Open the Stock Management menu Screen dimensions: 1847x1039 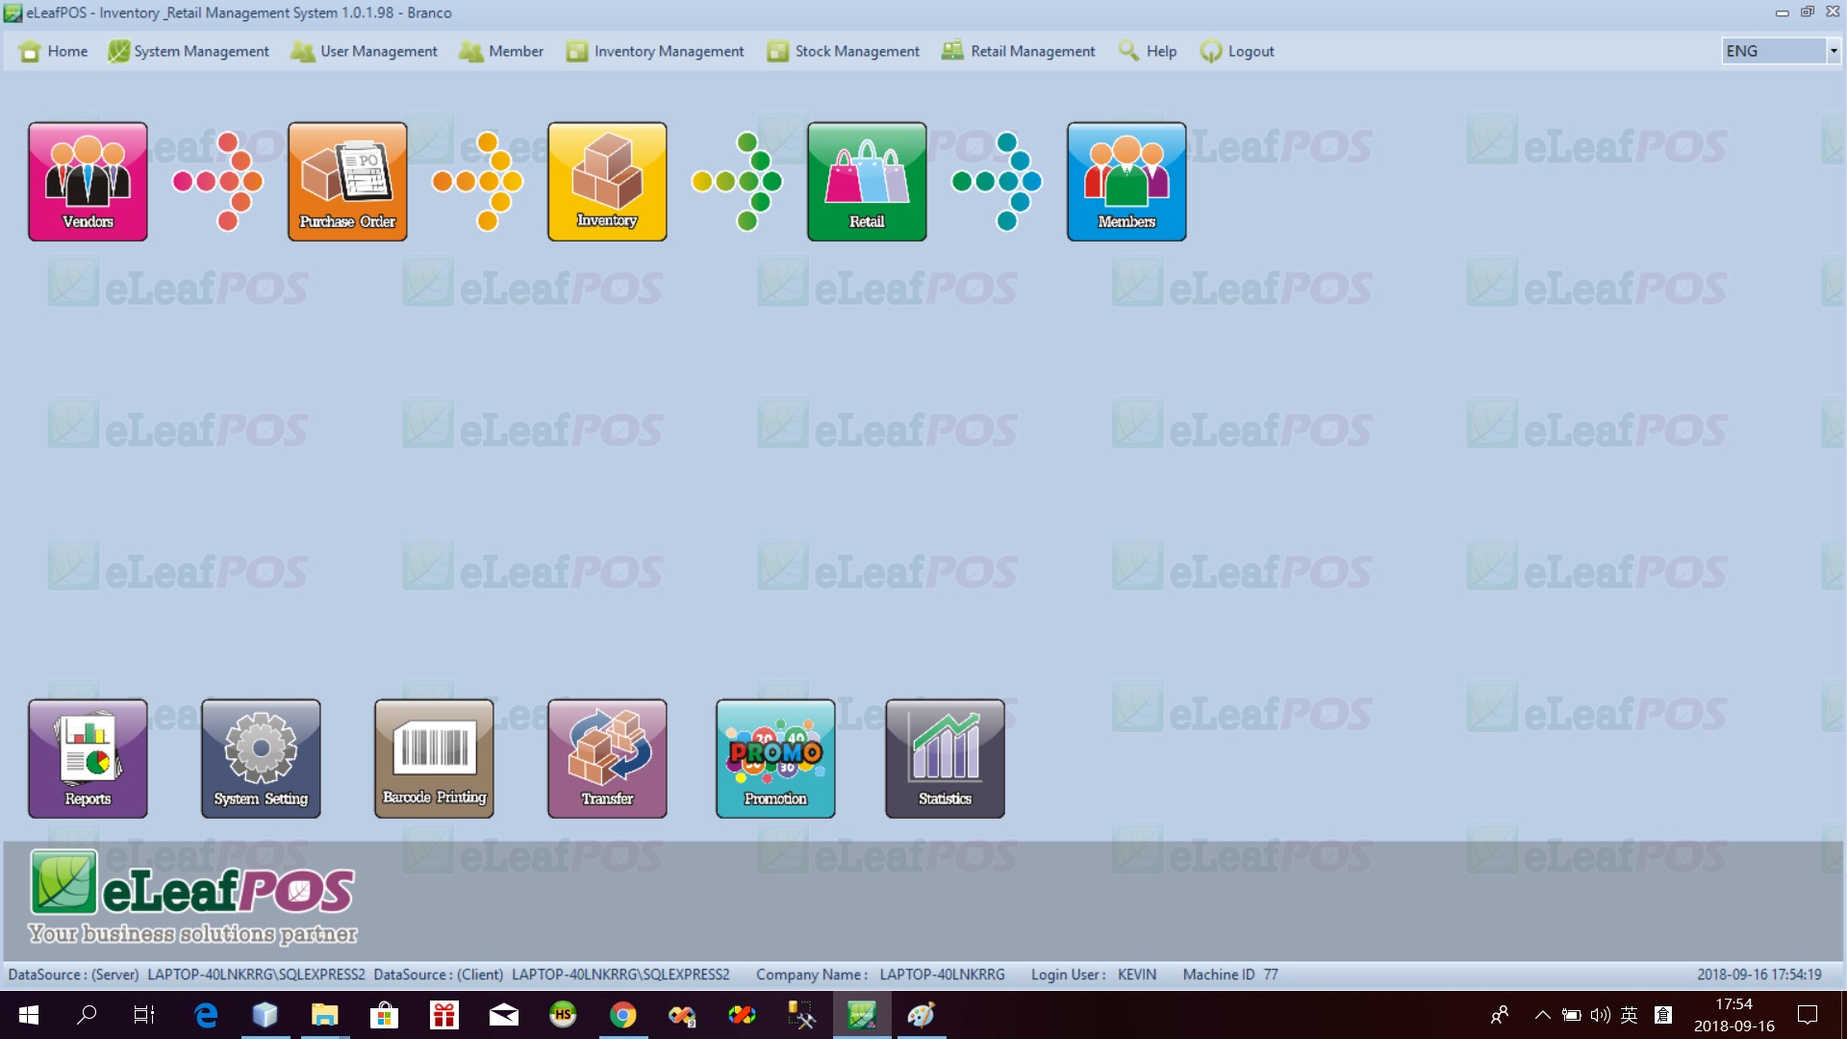[x=844, y=51]
